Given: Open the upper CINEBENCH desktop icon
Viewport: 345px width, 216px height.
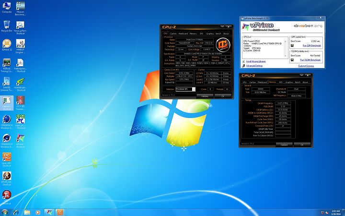Looking at the screenshot, I should 7,121.
